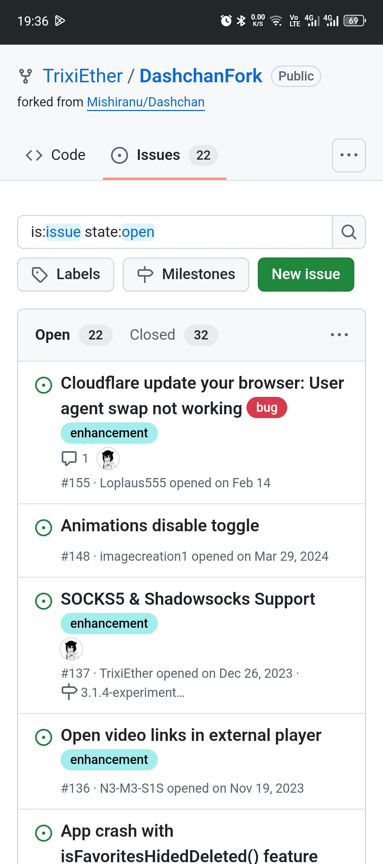Tap the search magnifier icon button
Image resolution: width=383 pixels, height=864 pixels.
click(349, 232)
